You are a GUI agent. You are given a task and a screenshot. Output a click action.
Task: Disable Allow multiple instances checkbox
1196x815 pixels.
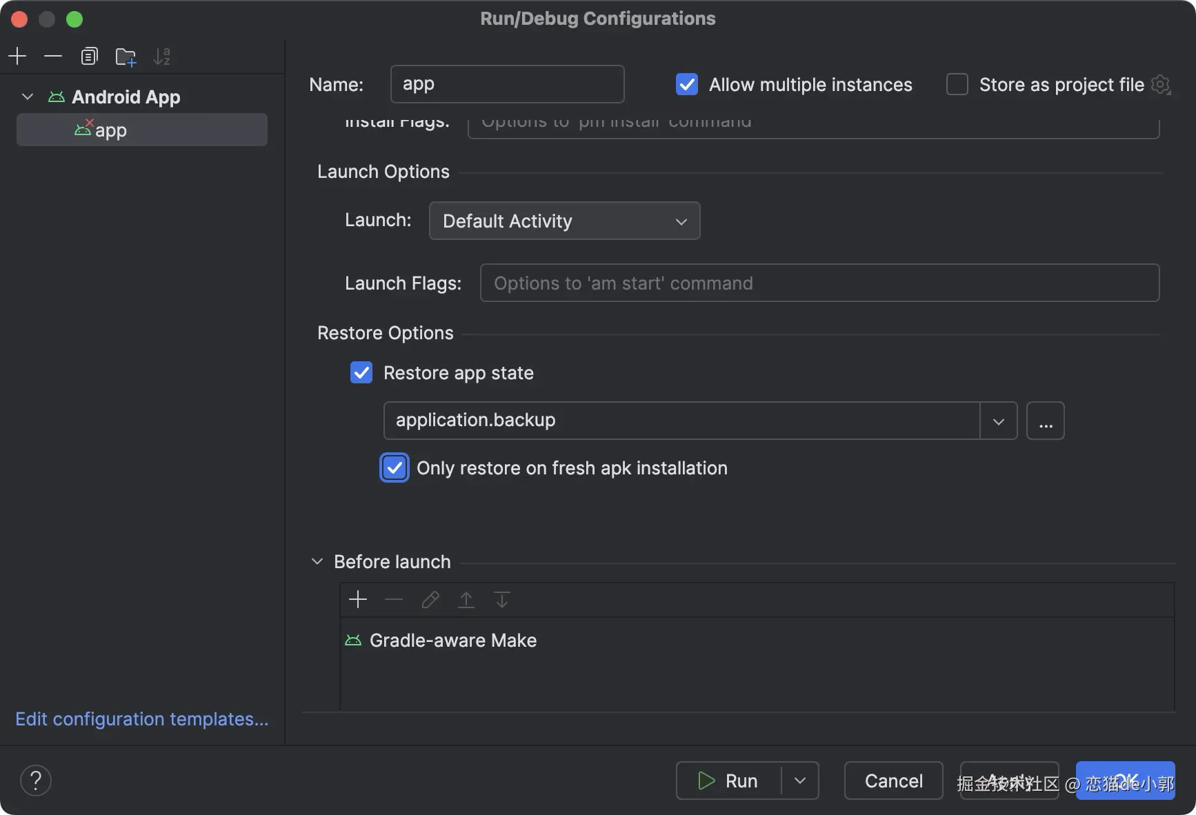pos(687,84)
